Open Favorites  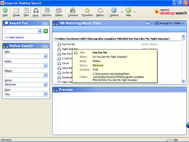pos(87,12)
